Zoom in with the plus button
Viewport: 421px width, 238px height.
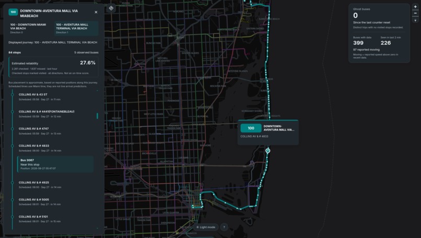(415, 7)
